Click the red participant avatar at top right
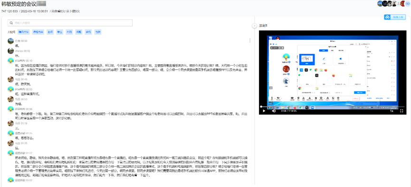 click(x=402, y=3)
